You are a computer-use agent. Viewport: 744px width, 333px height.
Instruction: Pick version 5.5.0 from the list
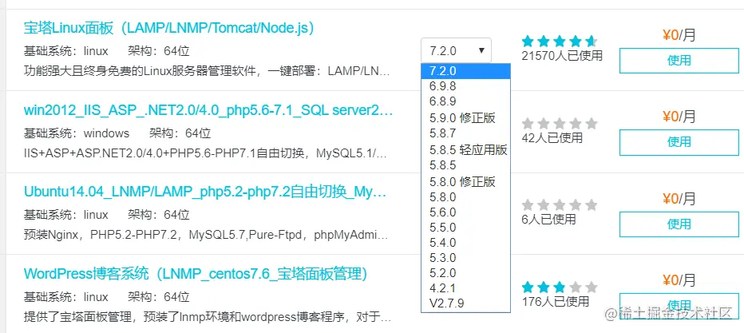click(x=465, y=228)
